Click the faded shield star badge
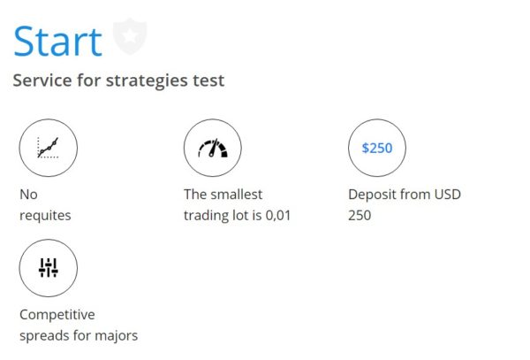 [x=130, y=36]
